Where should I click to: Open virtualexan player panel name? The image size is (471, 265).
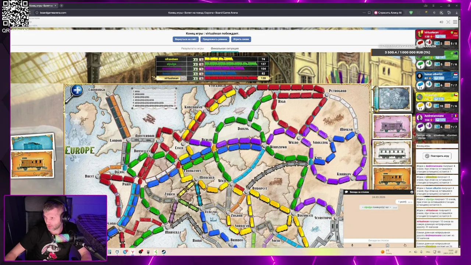(431, 32)
